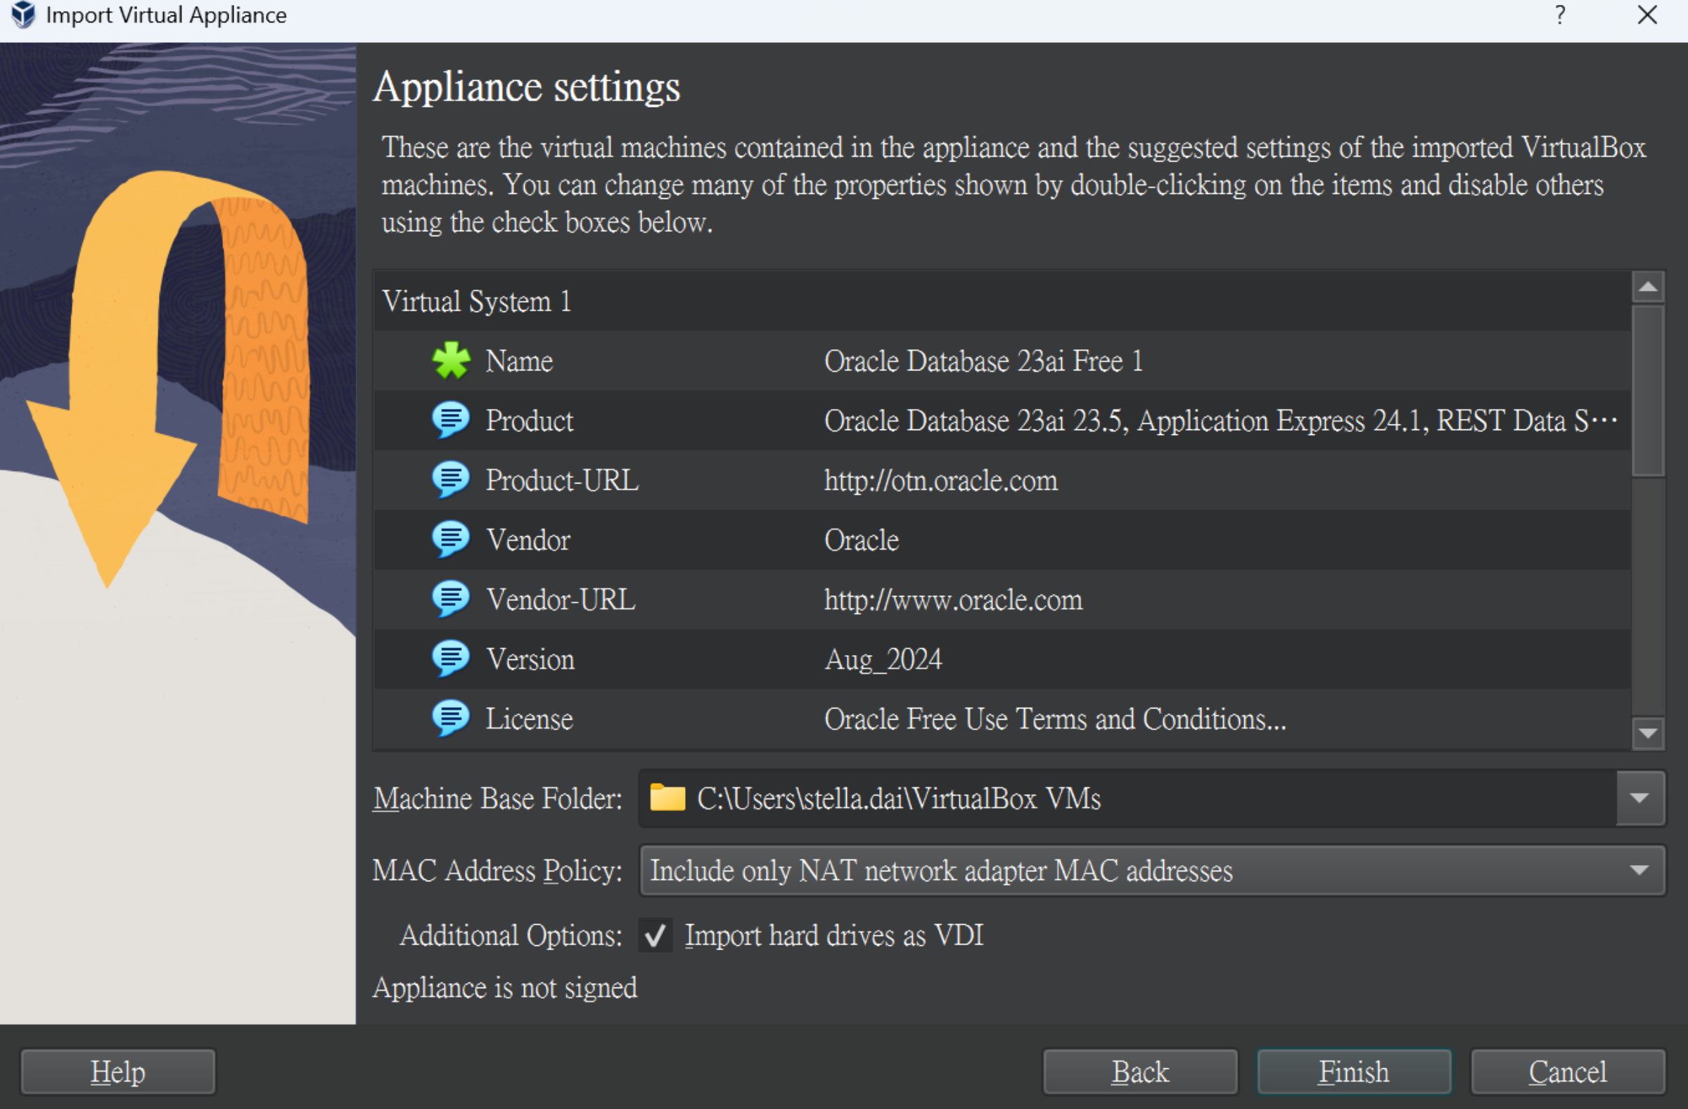Screen dimensions: 1688x1109
Task: Select the Virtual System 1 header row
Action: pos(1002,301)
